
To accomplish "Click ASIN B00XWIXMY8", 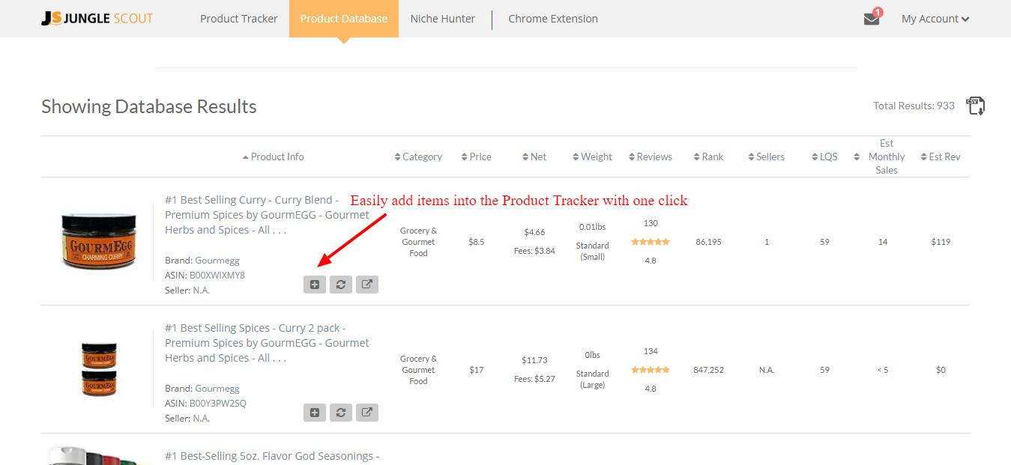I will click(x=217, y=275).
